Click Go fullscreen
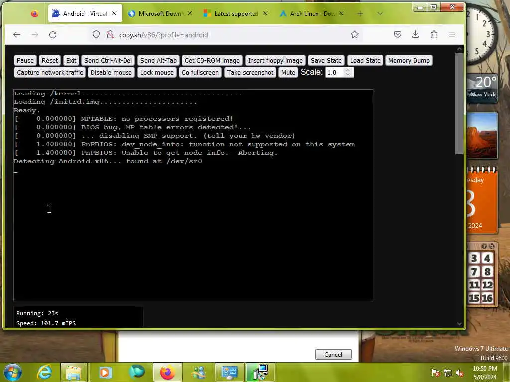The height and width of the screenshot is (382, 510). click(200, 73)
